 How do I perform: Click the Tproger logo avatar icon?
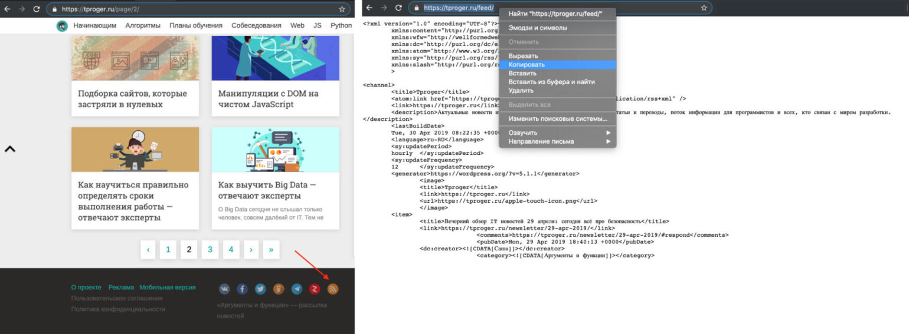pyautogui.click(x=62, y=26)
